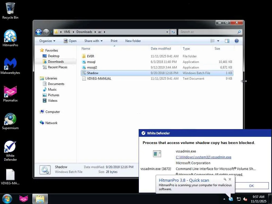
Task: Click OK in White Defender alert
Action: [251, 186]
